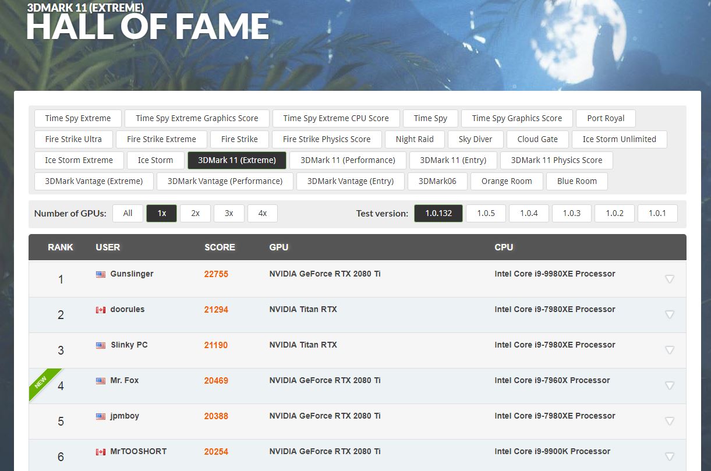The height and width of the screenshot is (471, 711).
Task: Select the Fire Strike benchmark
Action: click(239, 139)
